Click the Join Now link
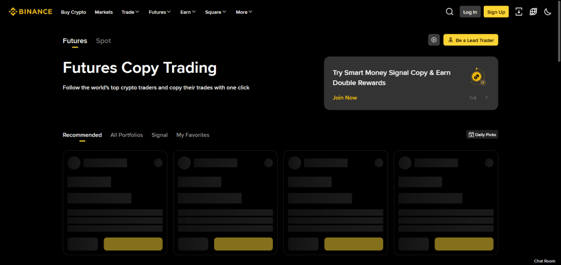This screenshot has width=561, height=265. click(345, 97)
